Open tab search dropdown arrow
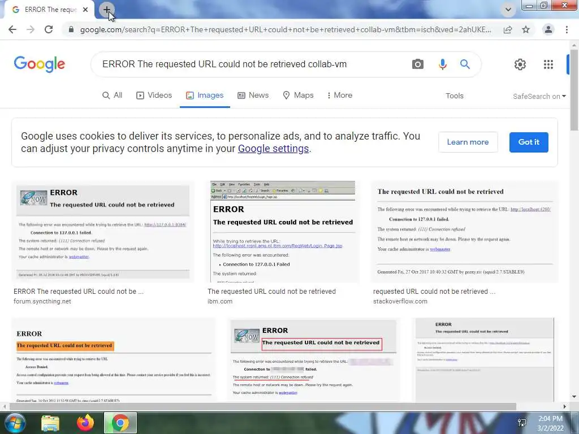579x434 pixels. pos(508,10)
